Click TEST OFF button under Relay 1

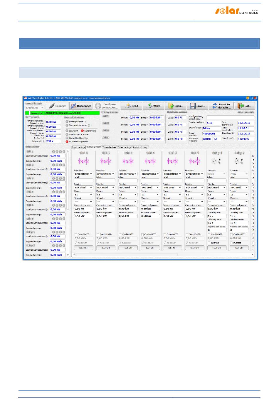tap(217, 248)
